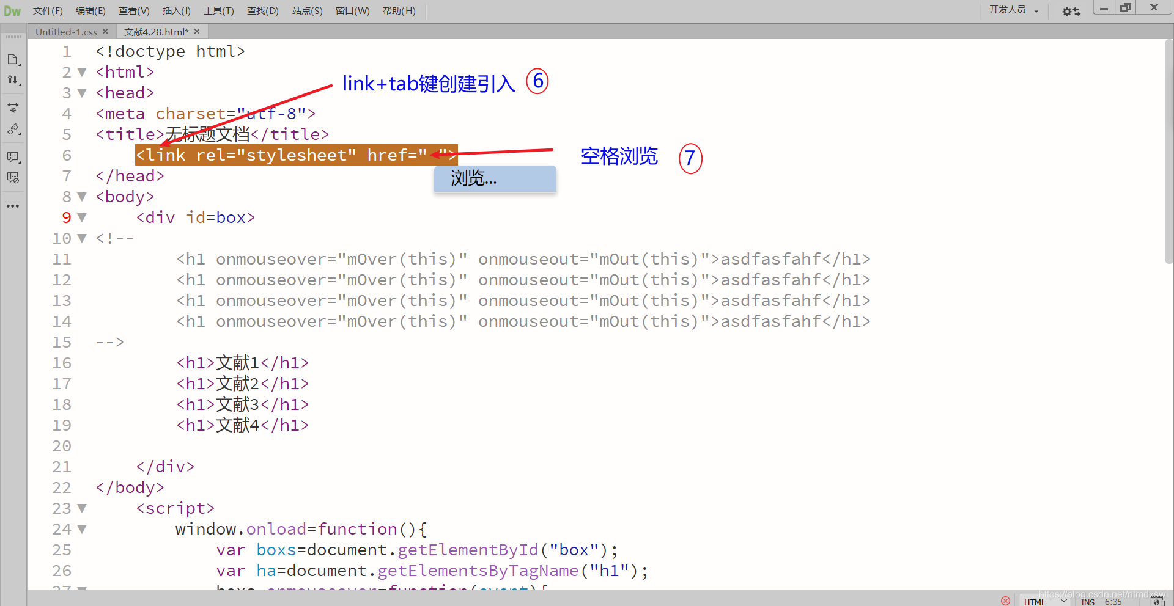Image resolution: width=1174 pixels, height=606 pixels.
Task: Click <h1>文献2</h1> code line
Action: point(242,384)
